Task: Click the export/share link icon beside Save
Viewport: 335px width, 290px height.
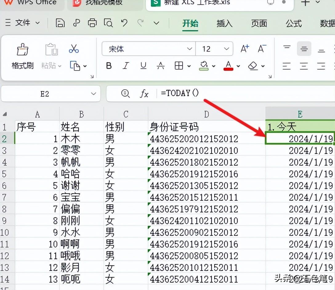Action: point(76,23)
